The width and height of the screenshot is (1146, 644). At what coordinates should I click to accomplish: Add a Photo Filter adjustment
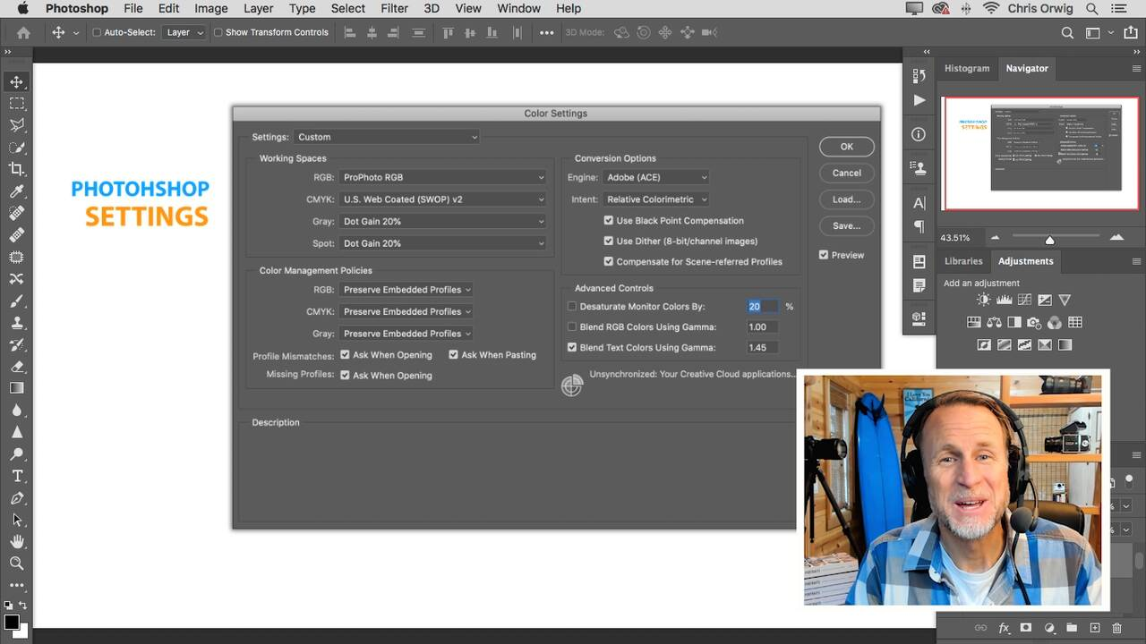pyautogui.click(x=1034, y=323)
